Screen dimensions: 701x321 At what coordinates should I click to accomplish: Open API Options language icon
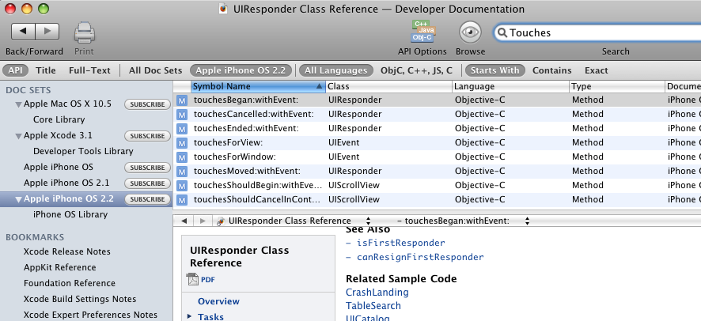pos(422,32)
